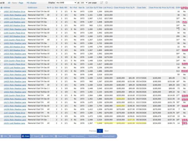Sort by the Beds column header
188x141 pixels.
click(61, 7)
